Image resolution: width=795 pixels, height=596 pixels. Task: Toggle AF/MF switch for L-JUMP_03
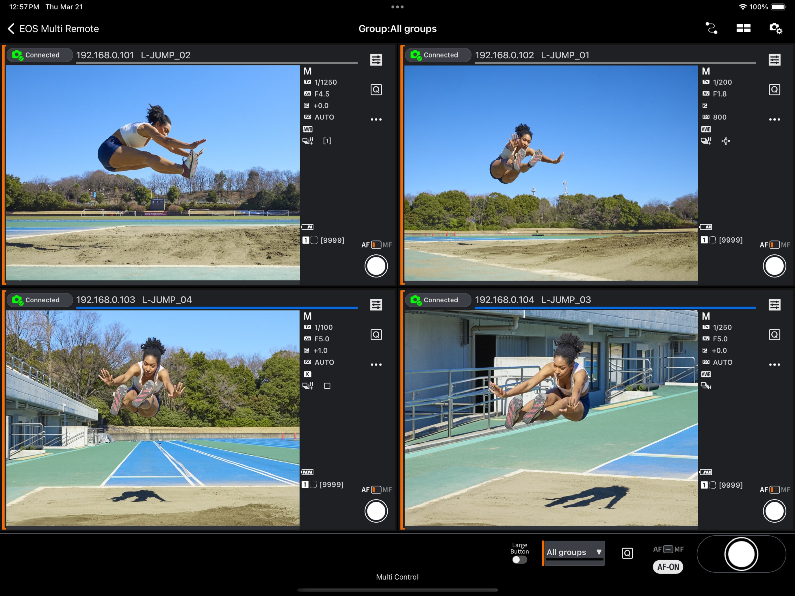click(774, 490)
